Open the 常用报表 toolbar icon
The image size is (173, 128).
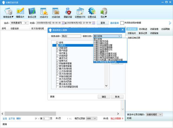(8, 11)
